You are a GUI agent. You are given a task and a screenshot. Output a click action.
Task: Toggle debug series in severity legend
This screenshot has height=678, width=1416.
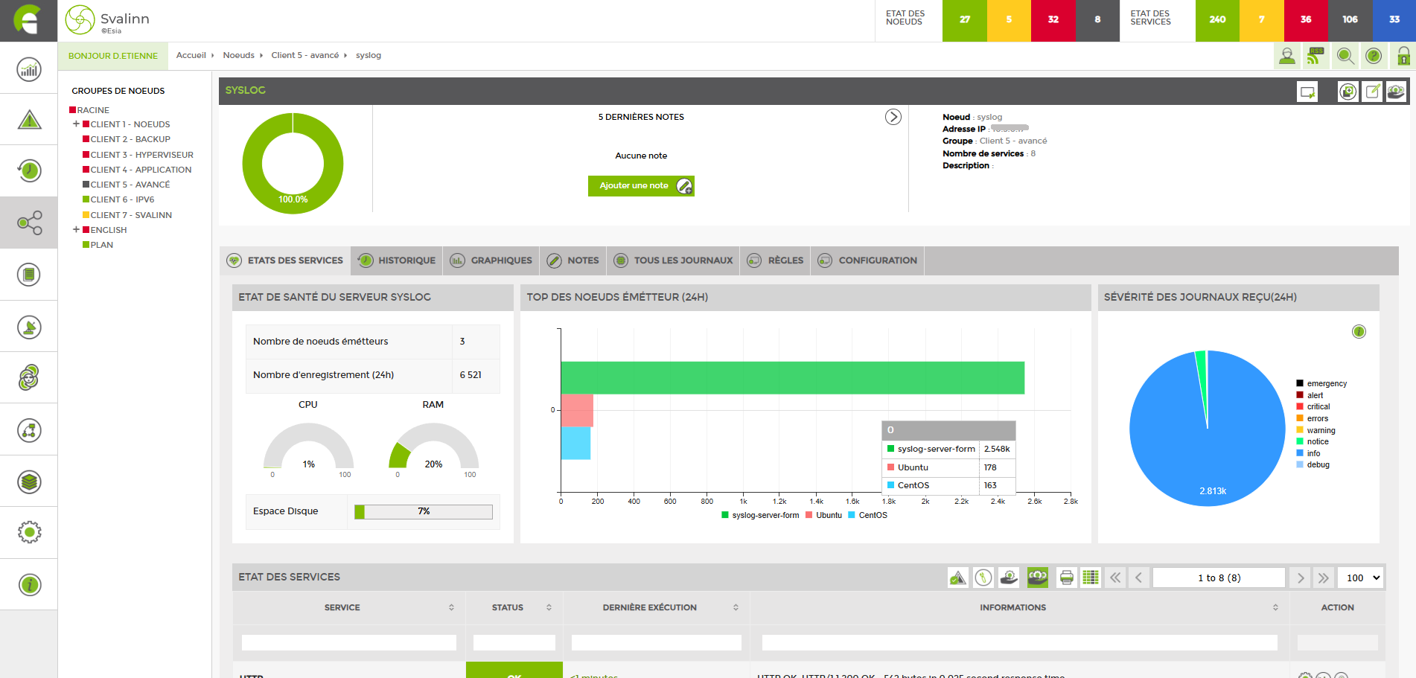pos(1313,465)
